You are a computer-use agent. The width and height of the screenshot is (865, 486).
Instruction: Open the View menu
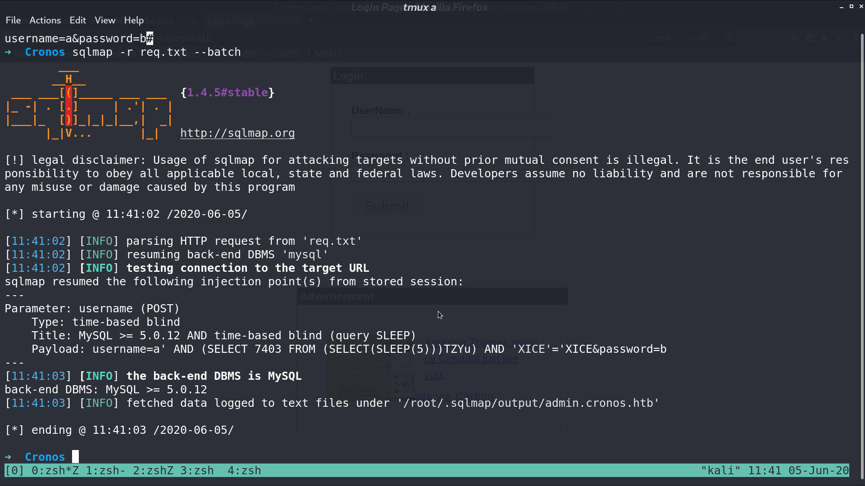click(105, 20)
